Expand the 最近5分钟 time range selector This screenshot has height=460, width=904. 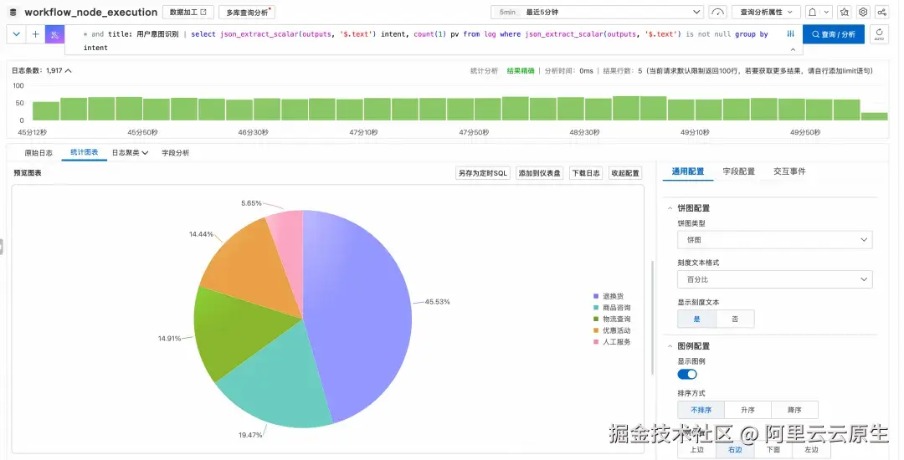click(598, 12)
